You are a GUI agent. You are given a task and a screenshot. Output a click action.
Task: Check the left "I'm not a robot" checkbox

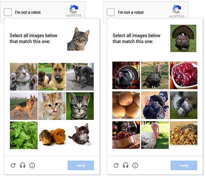click(8, 12)
